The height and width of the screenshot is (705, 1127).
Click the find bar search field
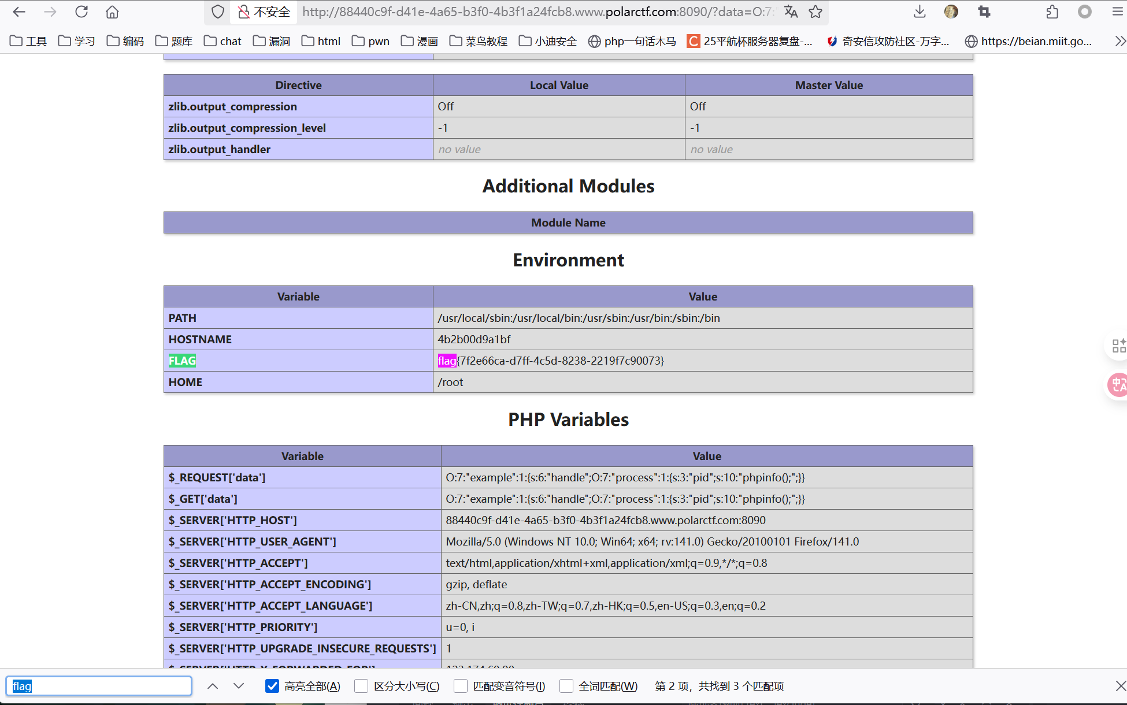[x=98, y=686]
